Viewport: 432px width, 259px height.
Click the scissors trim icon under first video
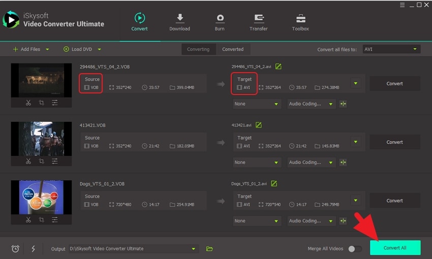tap(28, 103)
